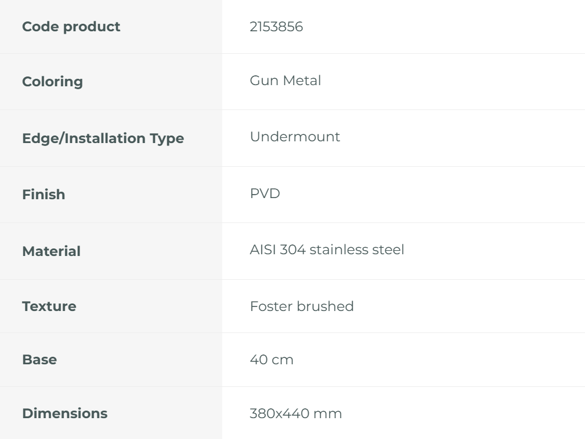This screenshot has width=585, height=439.
Task: Click the word 'Metal' in Coloring value
Action: click(302, 81)
